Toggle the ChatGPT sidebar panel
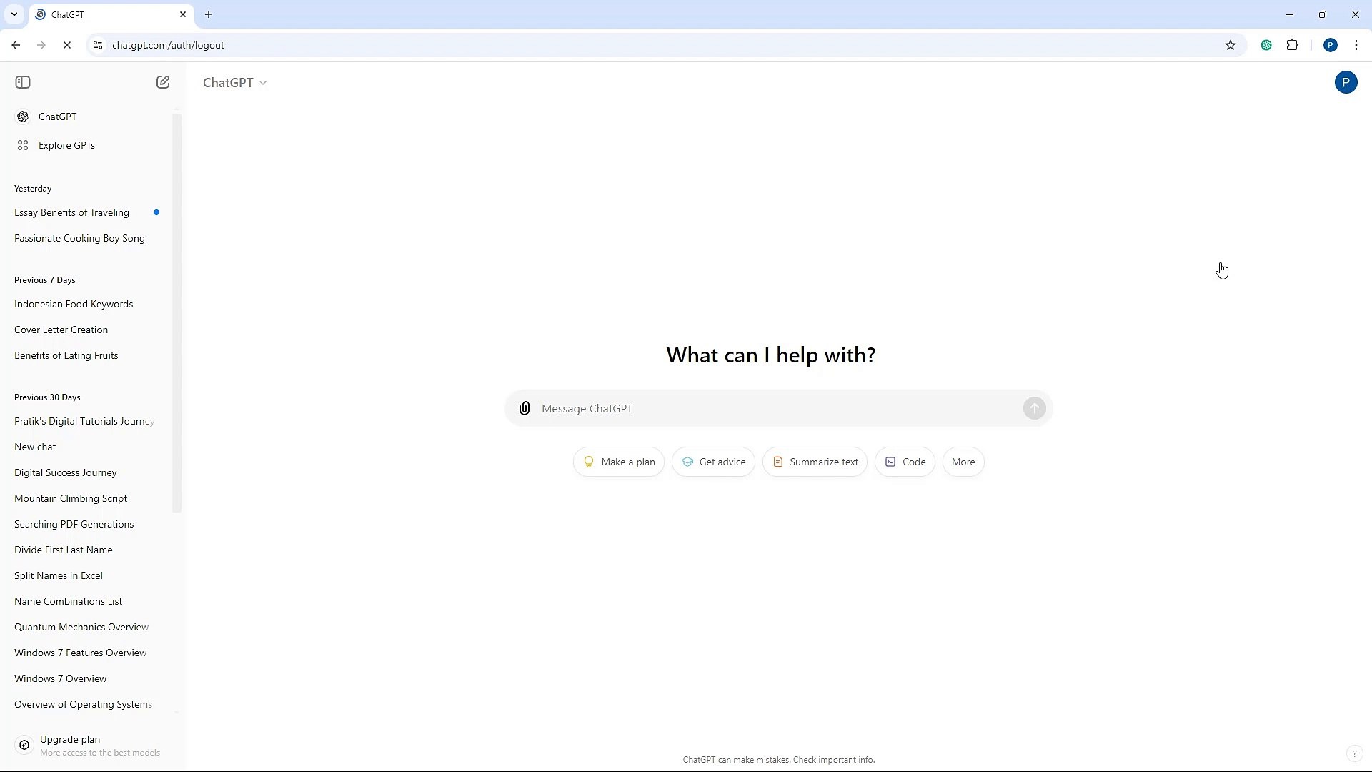This screenshot has height=772, width=1372. pos(23,82)
